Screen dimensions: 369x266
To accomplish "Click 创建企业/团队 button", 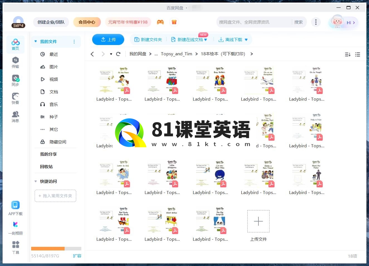I will 51,22.
